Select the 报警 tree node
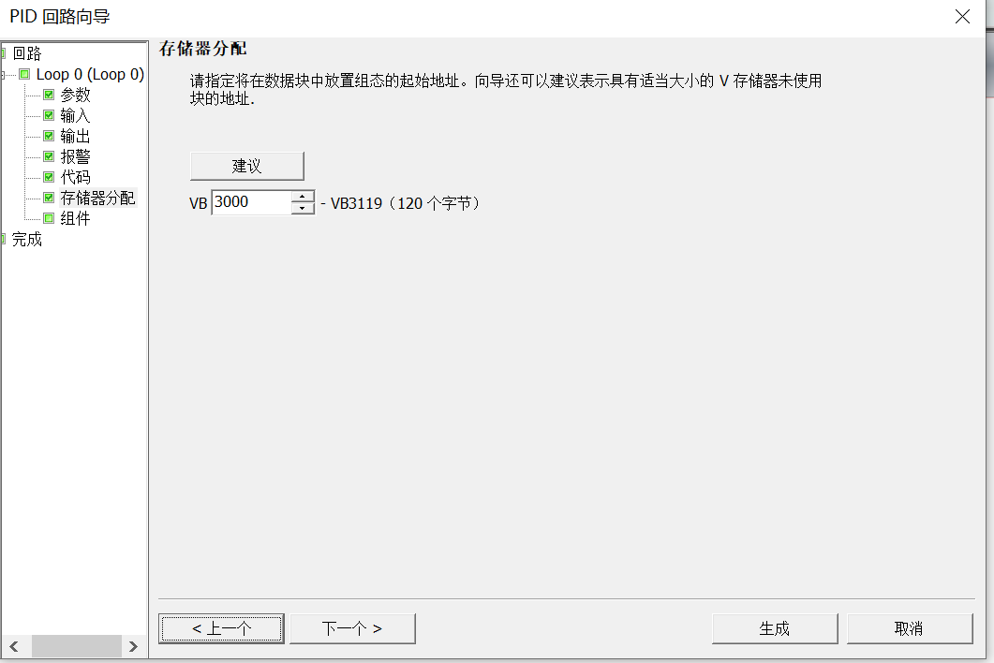994x663 pixels. tap(76, 156)
